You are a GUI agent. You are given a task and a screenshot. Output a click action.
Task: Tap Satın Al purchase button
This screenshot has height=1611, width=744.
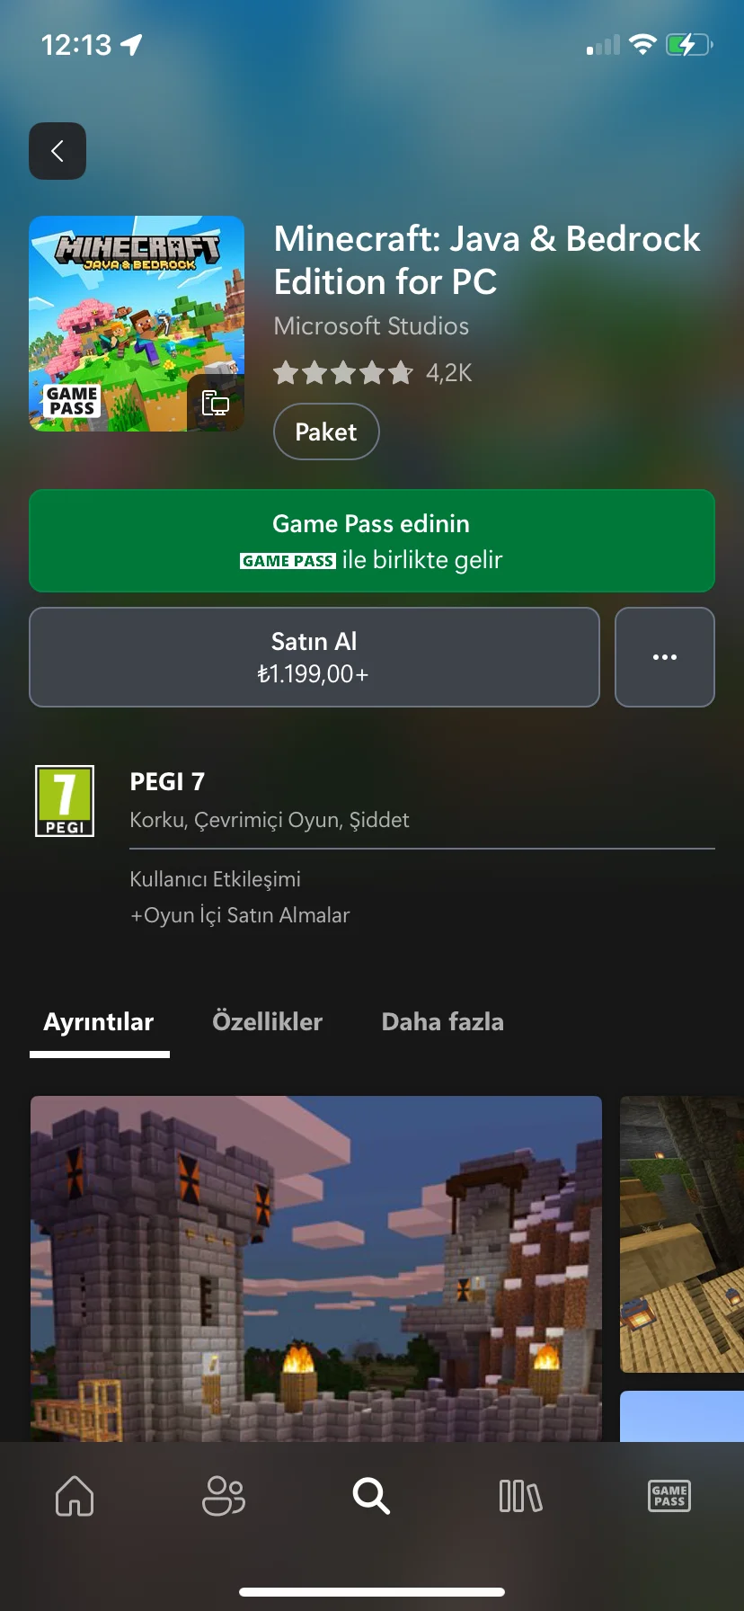click(314, 657)
